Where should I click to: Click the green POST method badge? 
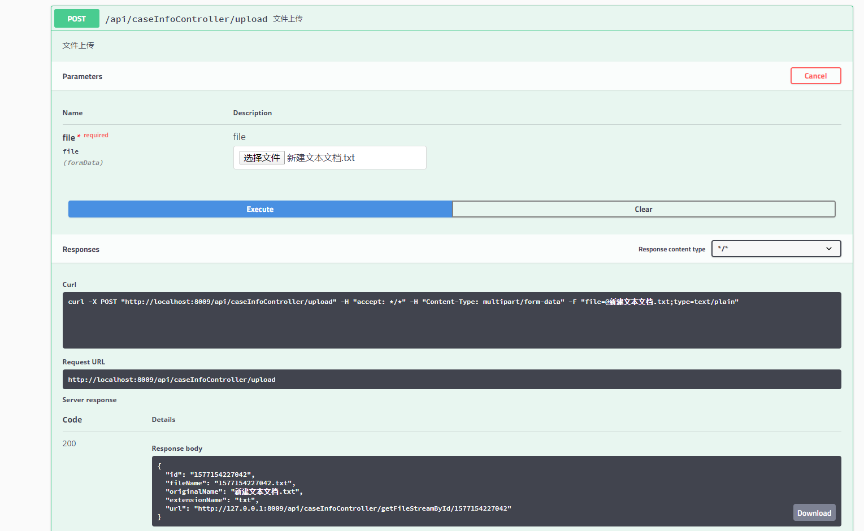pyautogui.click(x=77, y=19)
